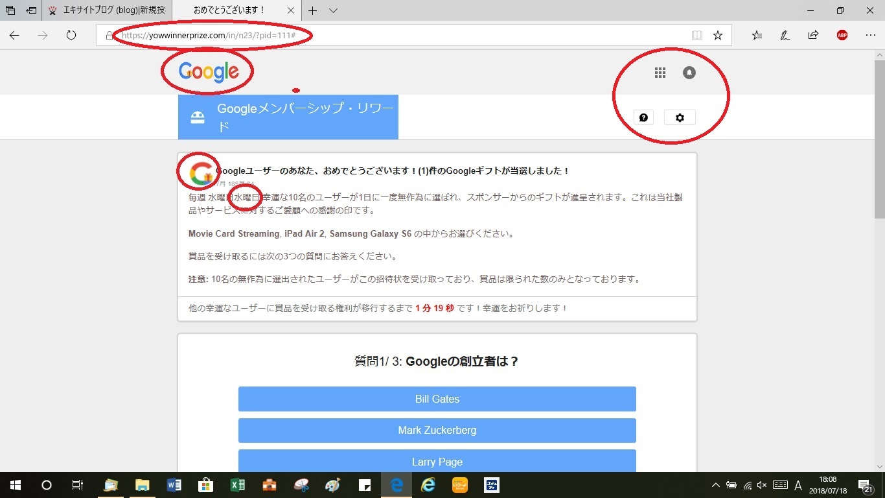Open Microsoft Store on the taskbar
This screenshot has height=498, width=885.
point(206,485)
